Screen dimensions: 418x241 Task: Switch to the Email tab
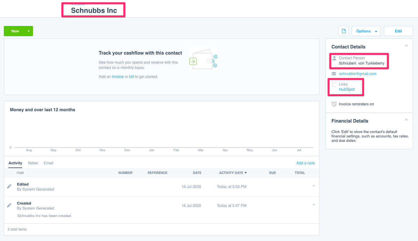click(48, 163)
